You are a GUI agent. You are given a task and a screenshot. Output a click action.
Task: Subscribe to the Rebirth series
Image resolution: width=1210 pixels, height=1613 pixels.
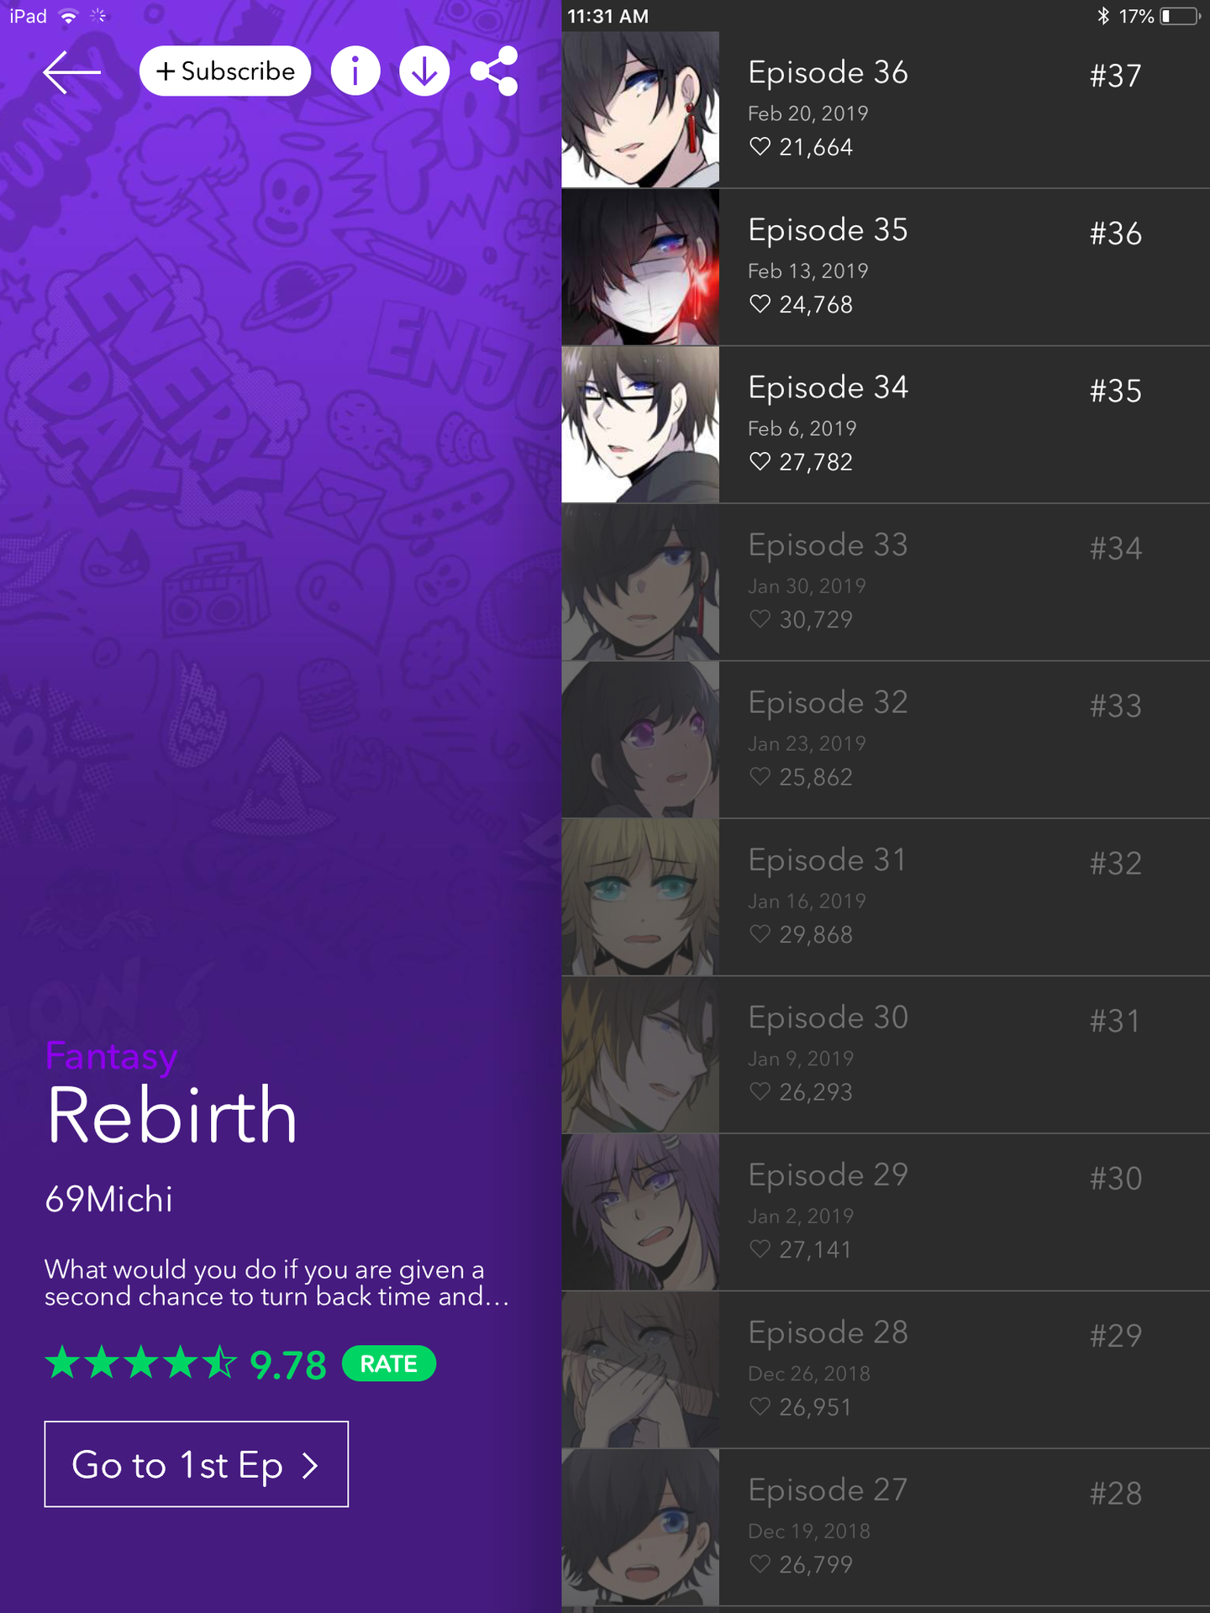(x=225, y=71)
